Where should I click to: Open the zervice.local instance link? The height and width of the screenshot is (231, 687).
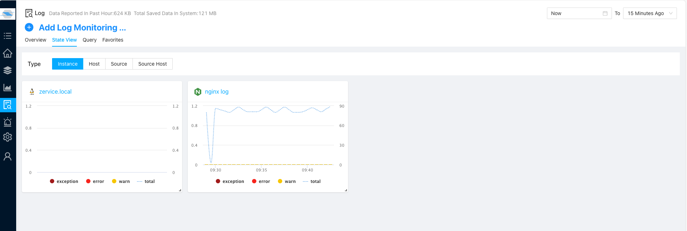click(x=55, y=92)
